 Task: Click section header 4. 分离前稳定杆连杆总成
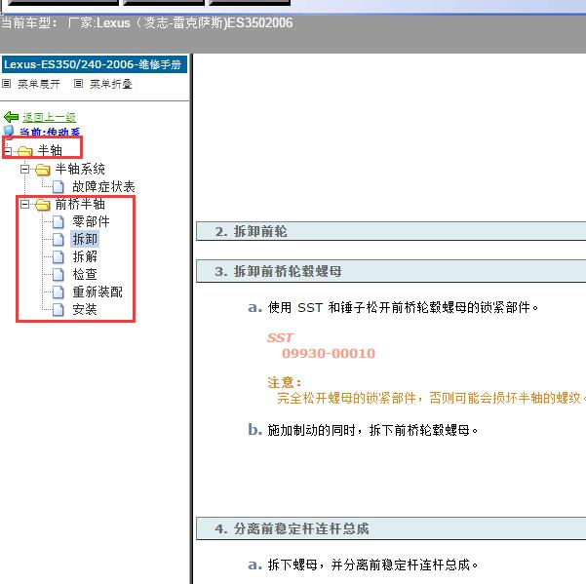coord(391,528)
